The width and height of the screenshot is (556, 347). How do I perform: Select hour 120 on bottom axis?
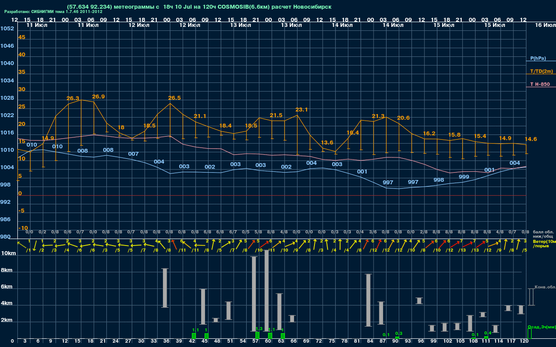pos(524,342)
